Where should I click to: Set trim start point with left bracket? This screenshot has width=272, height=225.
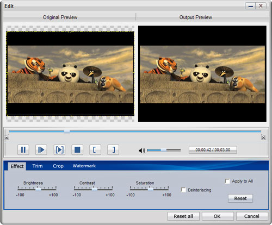95,150
